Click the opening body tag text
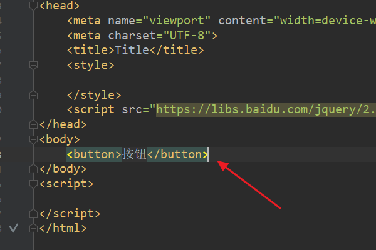 60,139
